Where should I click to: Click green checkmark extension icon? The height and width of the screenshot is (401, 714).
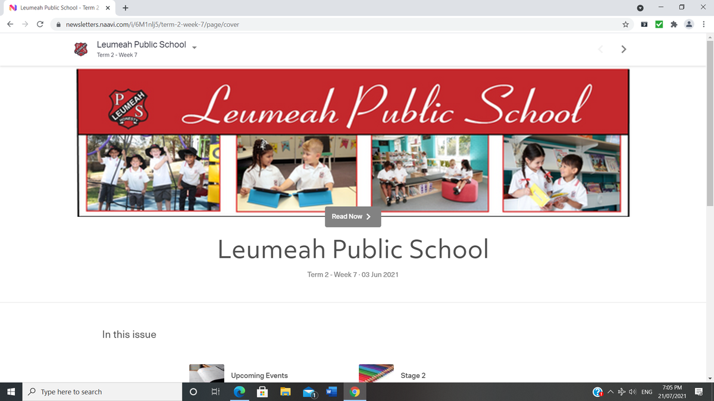click(659, 24)
